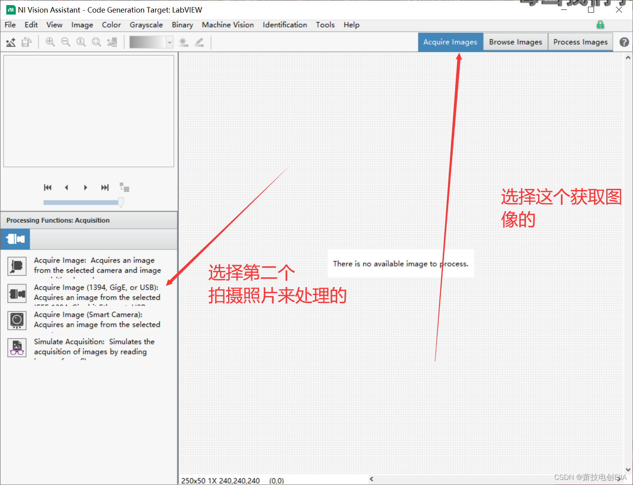The image size is (633, 485).
Task: Click the image navigation slider
Action: click(x=84, y=202)
